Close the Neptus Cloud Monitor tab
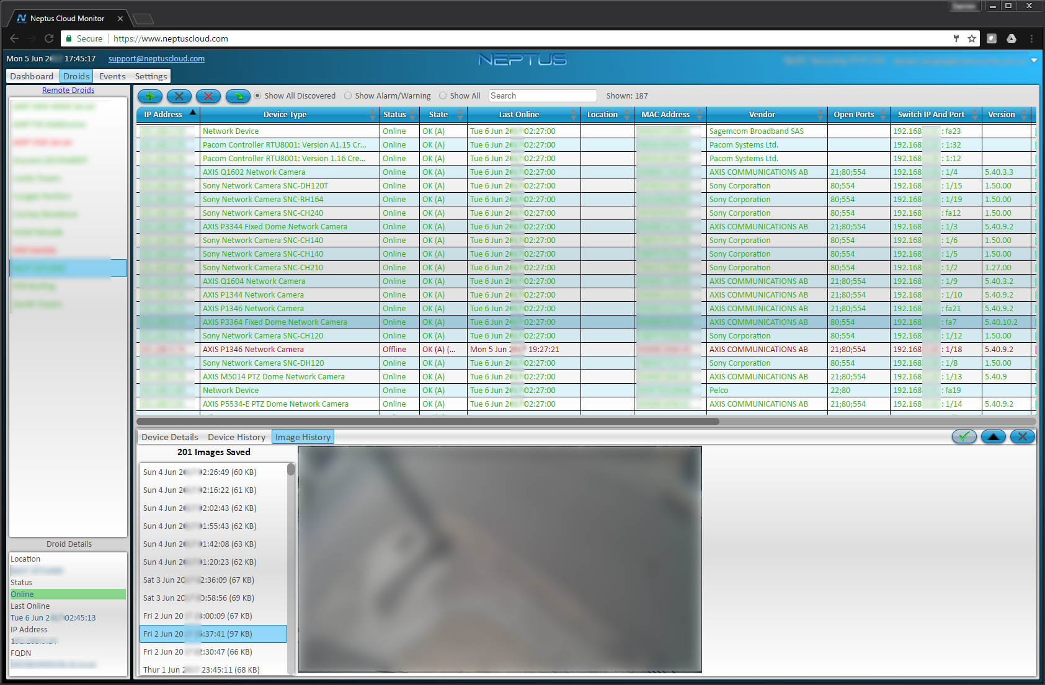1045x685 pixels. pos(120,19)
